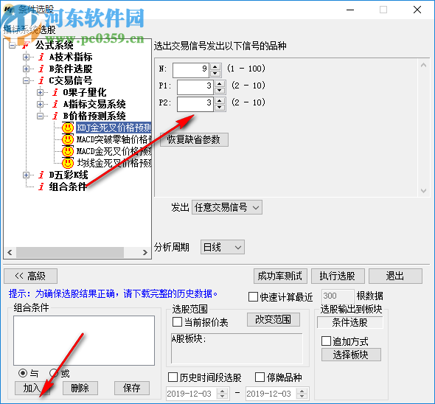Enable 追加方式 checkbox
Viewport: 435px width, 404px height.
point(326,341)
